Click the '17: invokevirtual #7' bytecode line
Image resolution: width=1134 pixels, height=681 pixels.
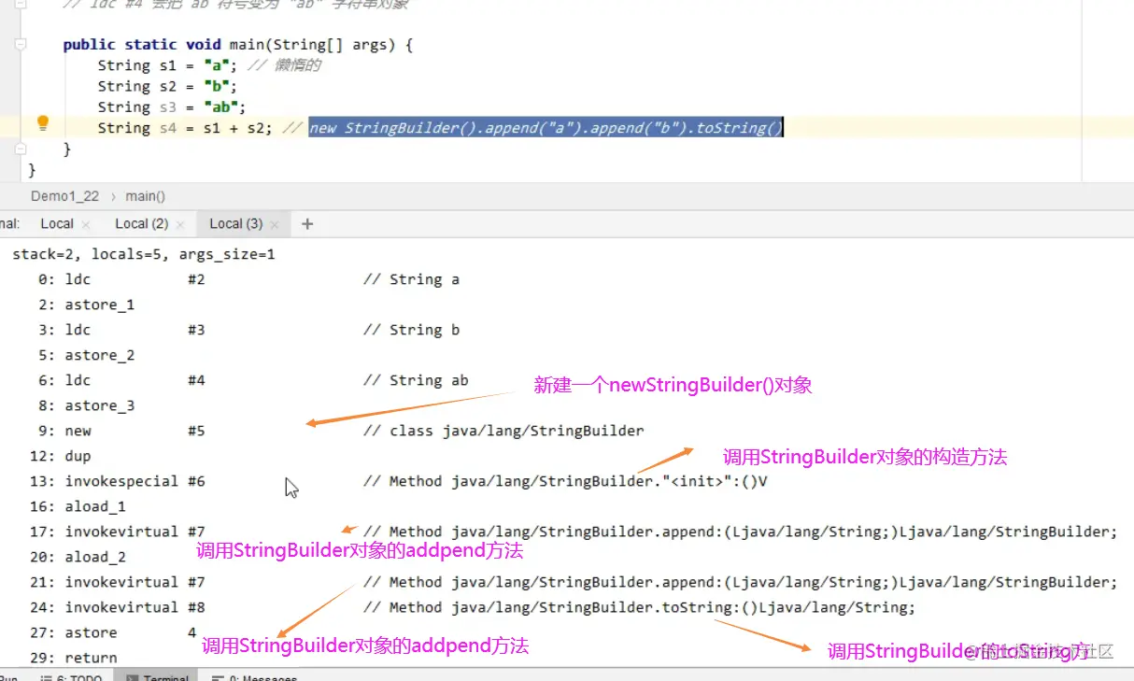(x=574, y=532)
